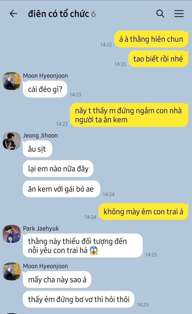Open Moon Hyeonjoon's avatar above 'mấy cha này sao á'
This screenshot has width=192, height=314.
click(x=12, y=272)
